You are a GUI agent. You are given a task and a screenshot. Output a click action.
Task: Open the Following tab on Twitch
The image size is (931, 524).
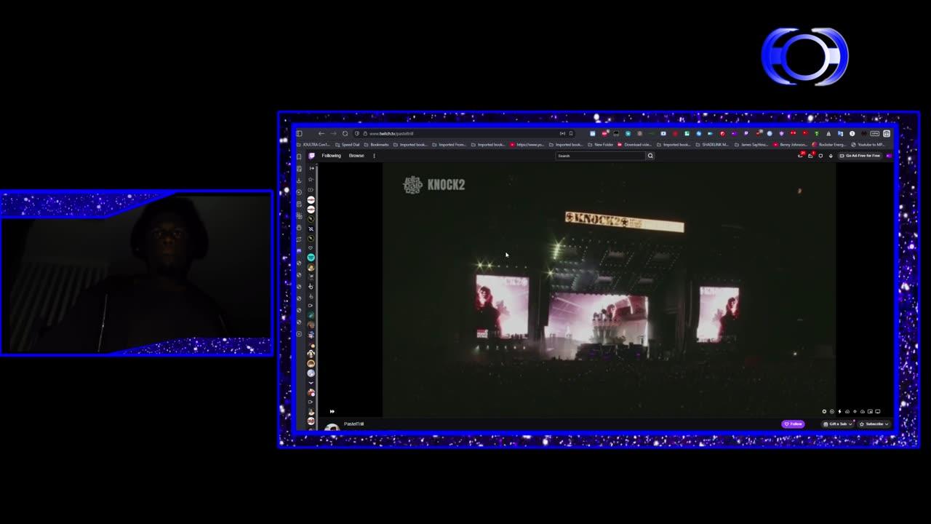pos(331,156)
